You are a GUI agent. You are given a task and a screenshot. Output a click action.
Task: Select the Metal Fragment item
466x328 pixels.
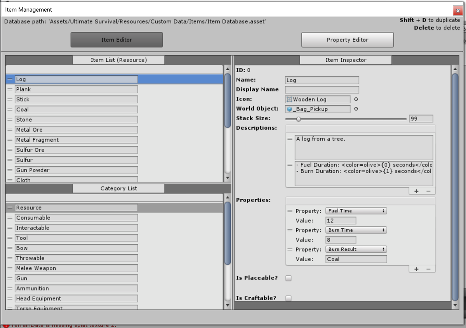point(76,140)
